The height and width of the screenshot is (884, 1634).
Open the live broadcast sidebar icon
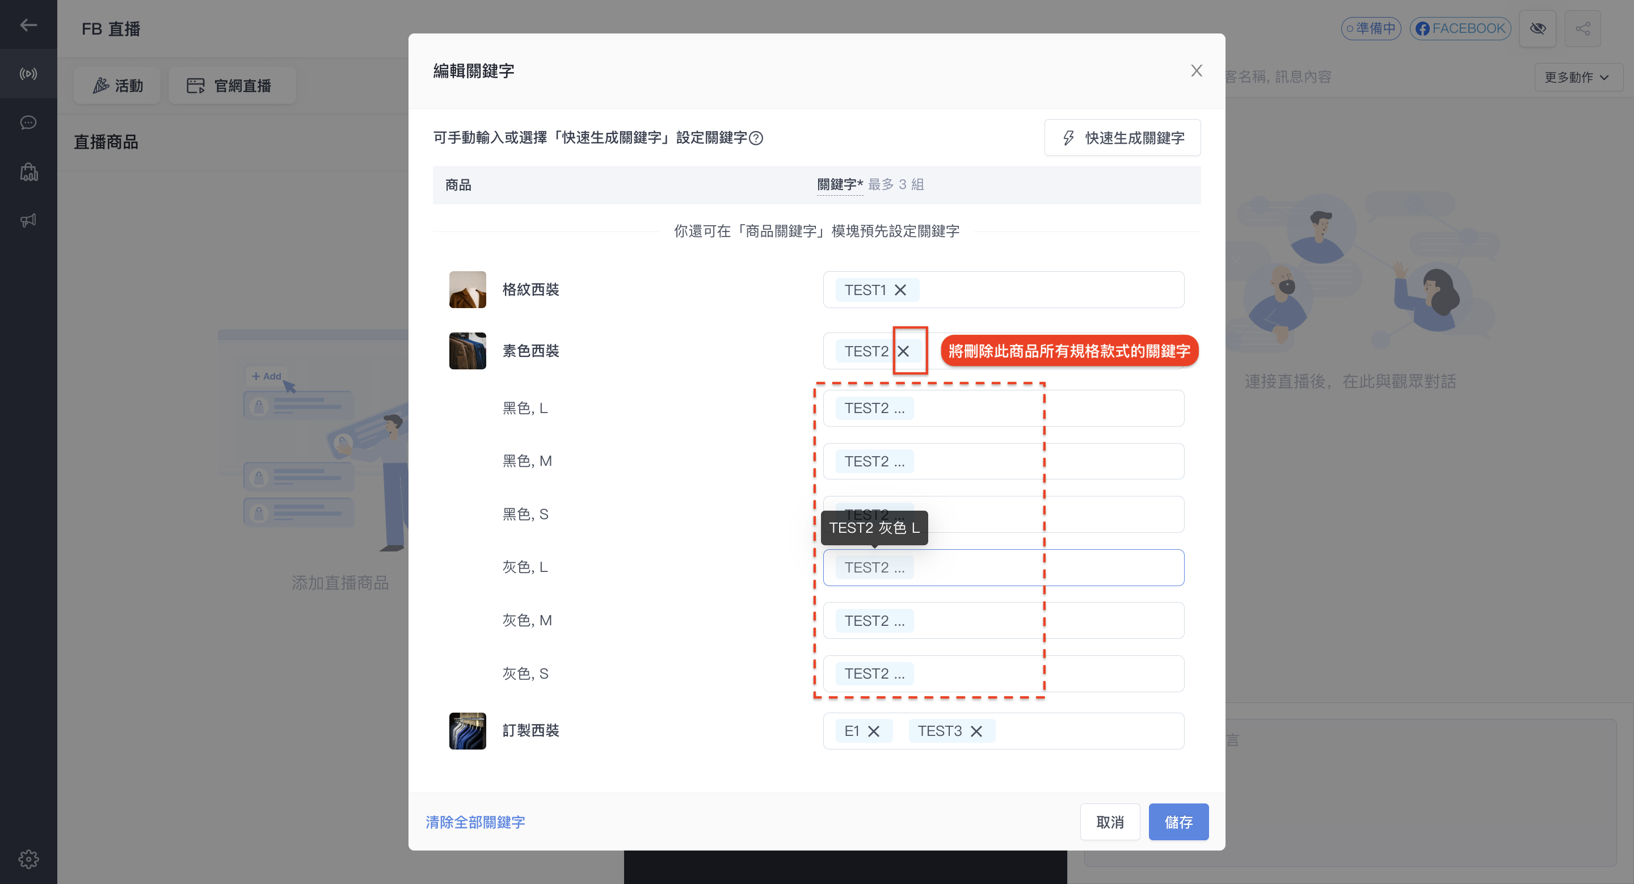tap(28, 74)
